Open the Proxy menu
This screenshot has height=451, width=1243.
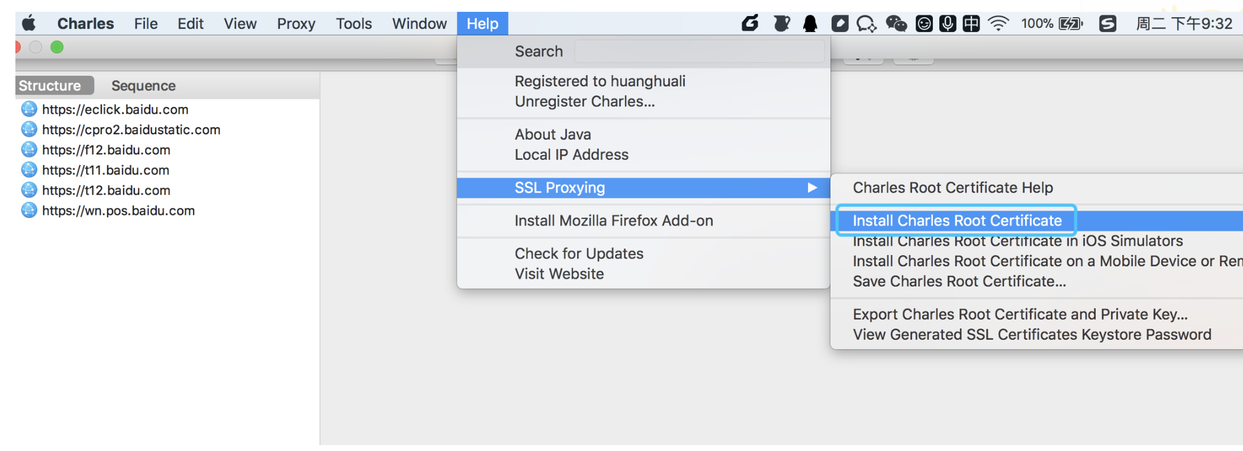pos(296,24)
